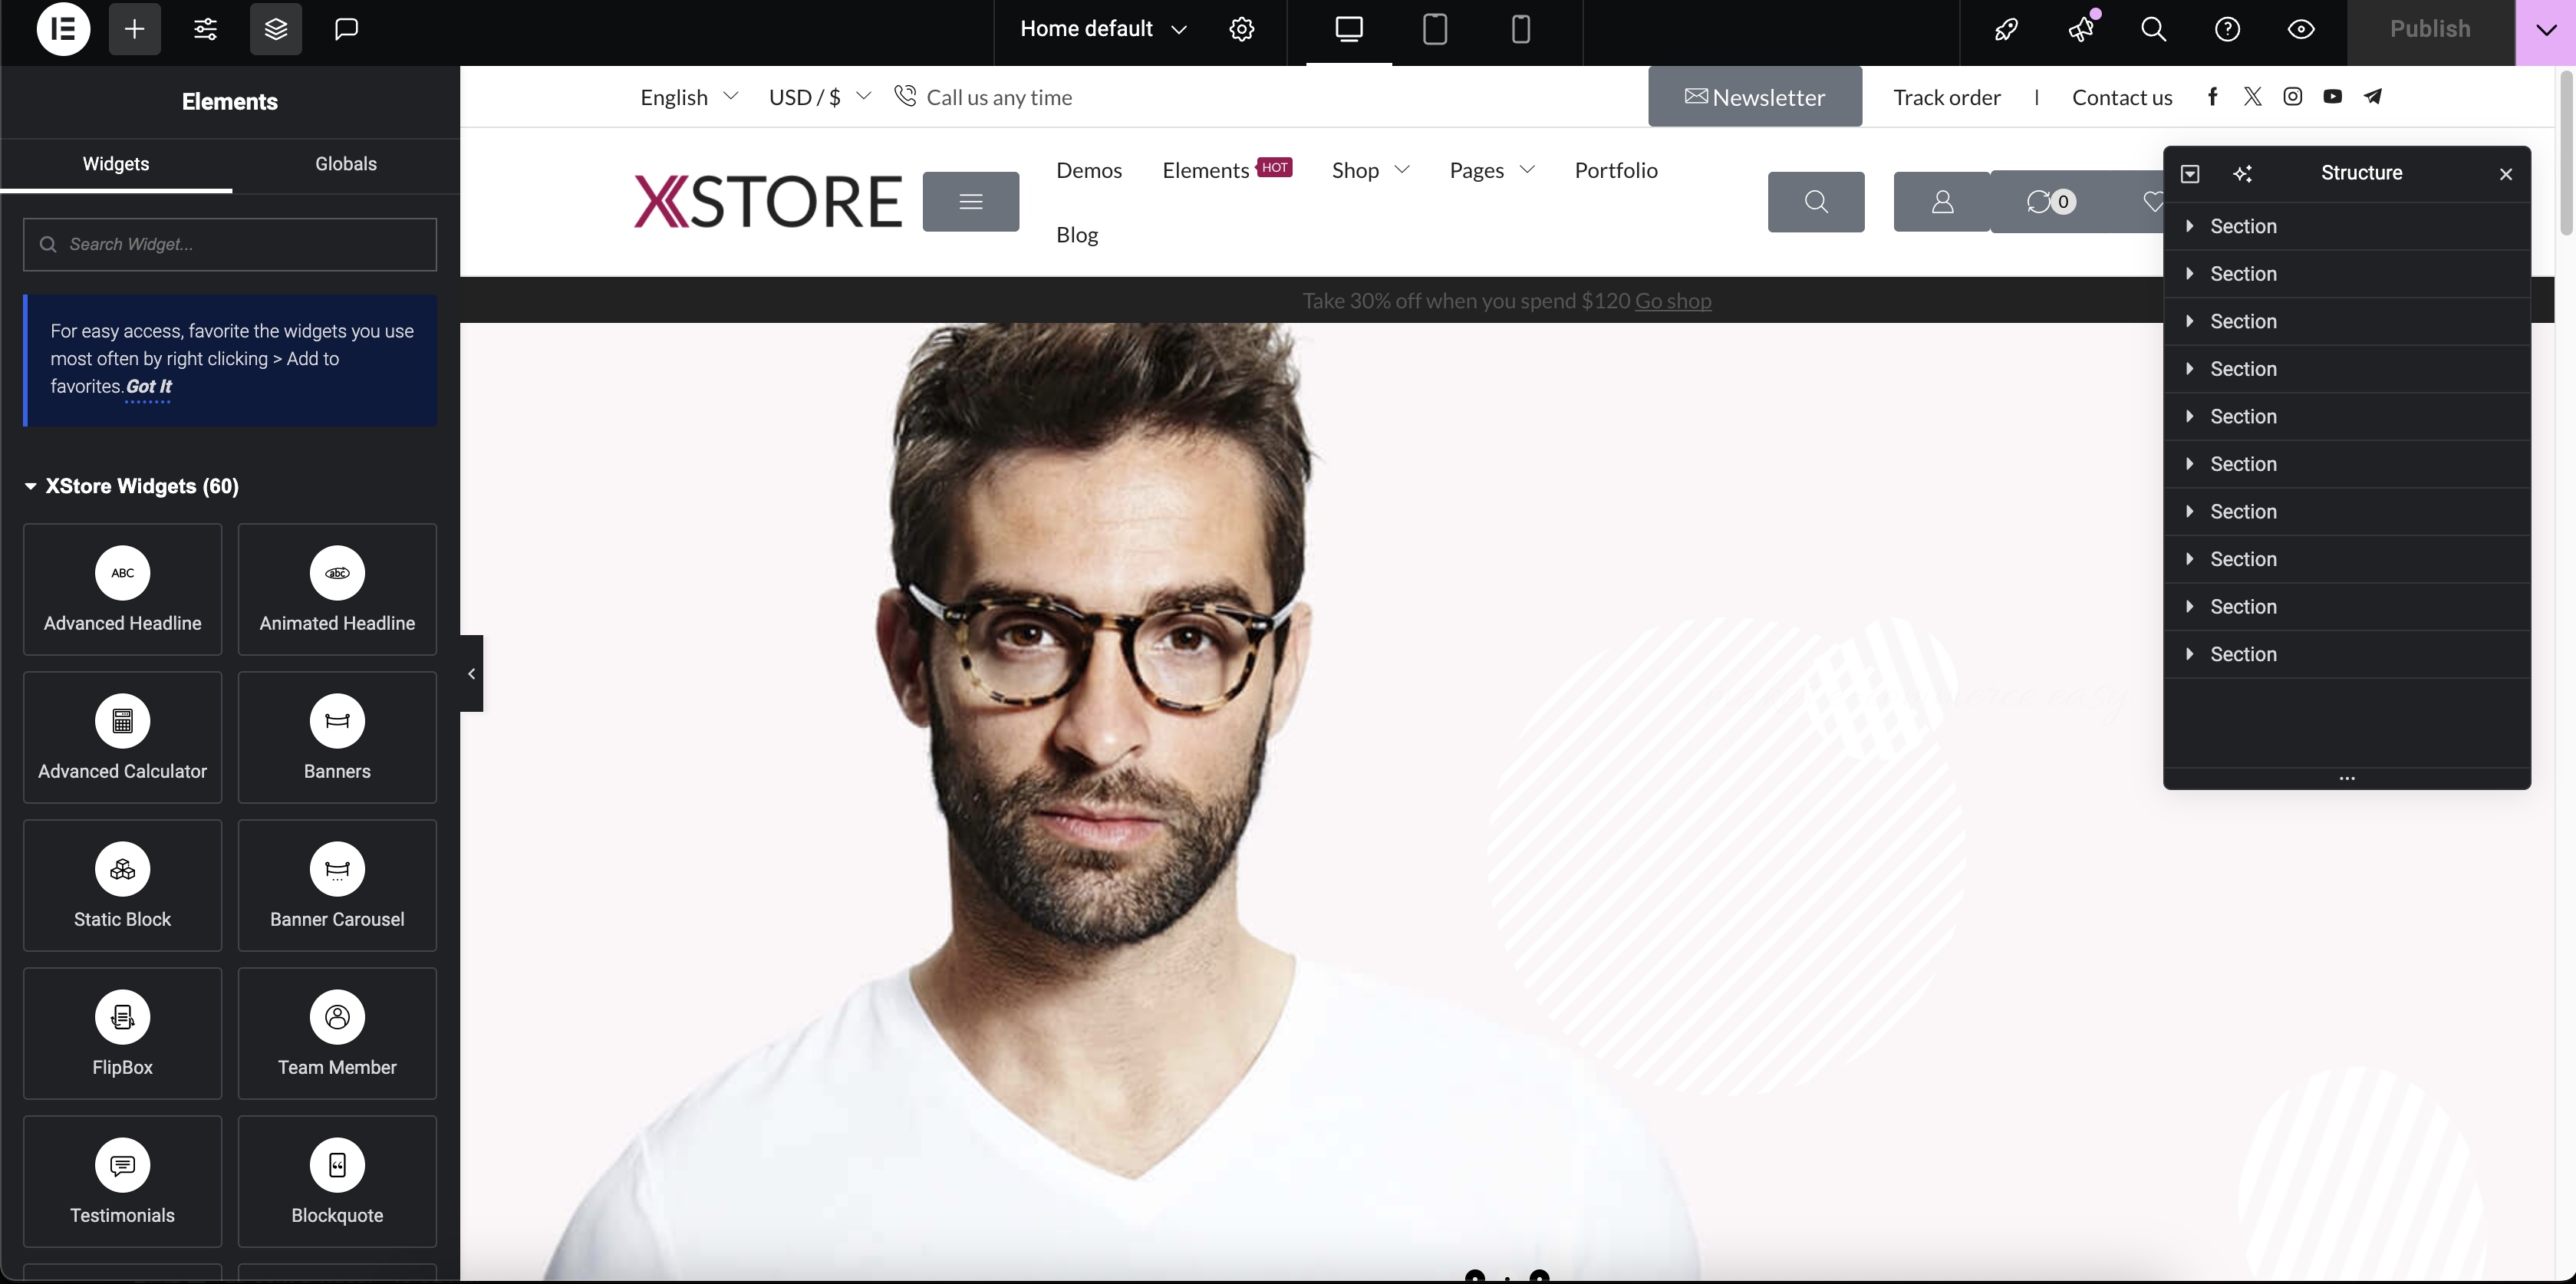2576x1284 pixels.
Task: Open the English language dropdown
Action: pyautogui.click(x=689, y=97)
